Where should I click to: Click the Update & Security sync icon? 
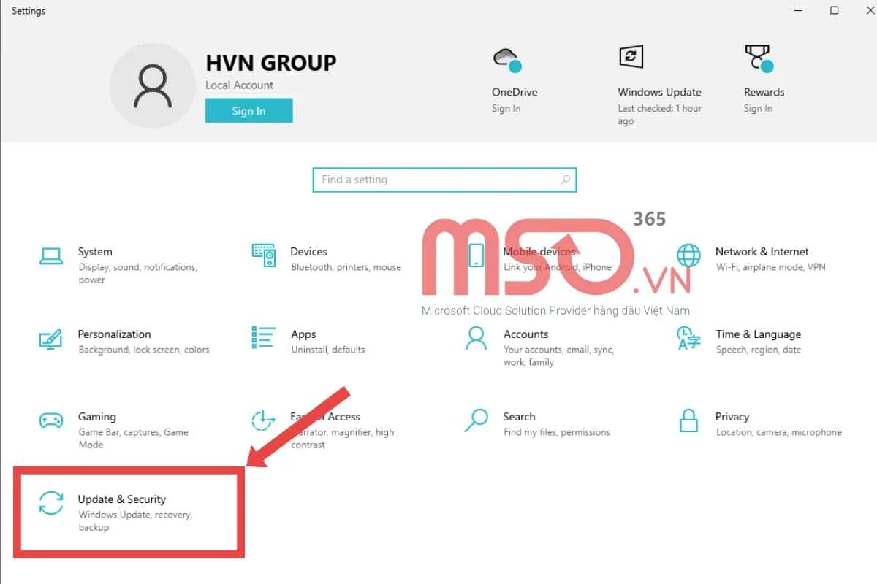coord(51,503)
